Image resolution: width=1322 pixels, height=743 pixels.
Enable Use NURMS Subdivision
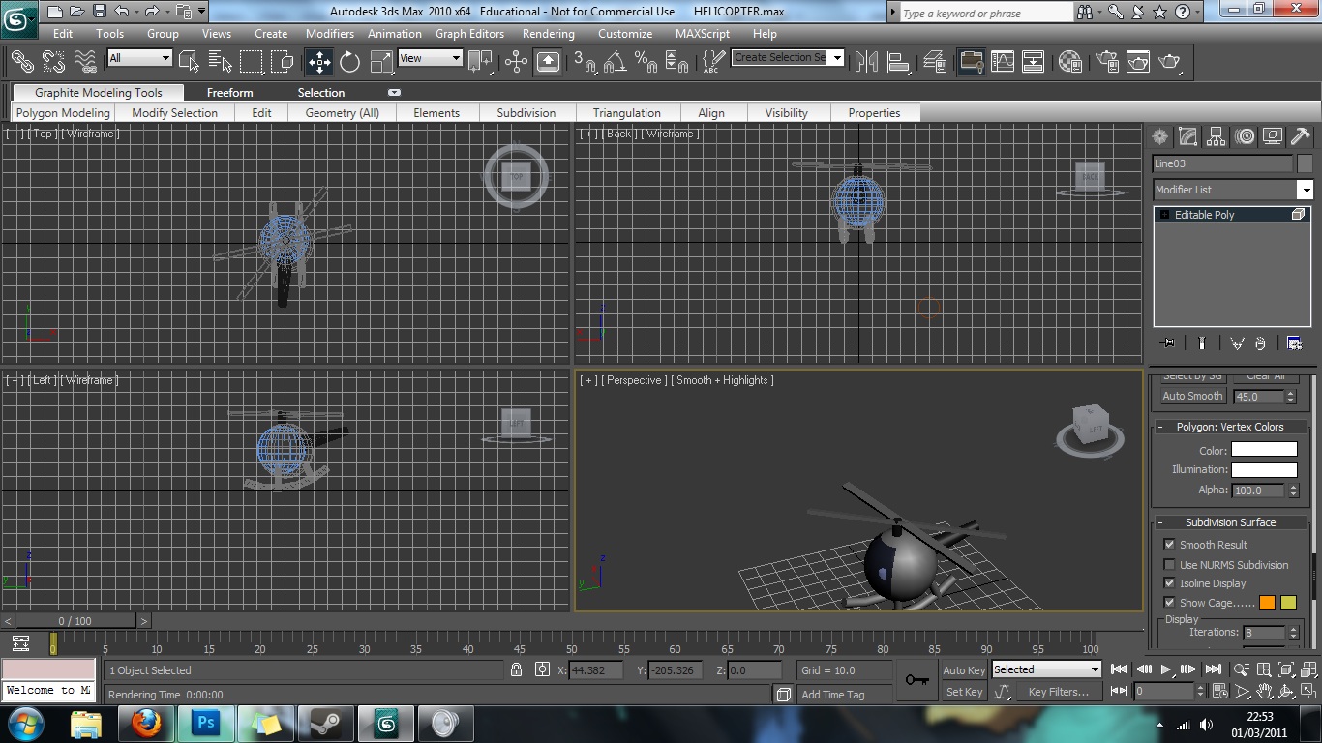[1169, 565]
